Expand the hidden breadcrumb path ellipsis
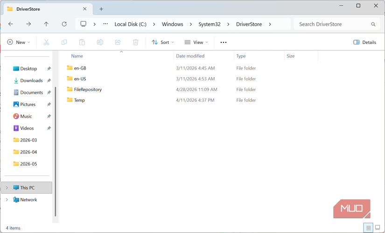 (x=105, y=24)
